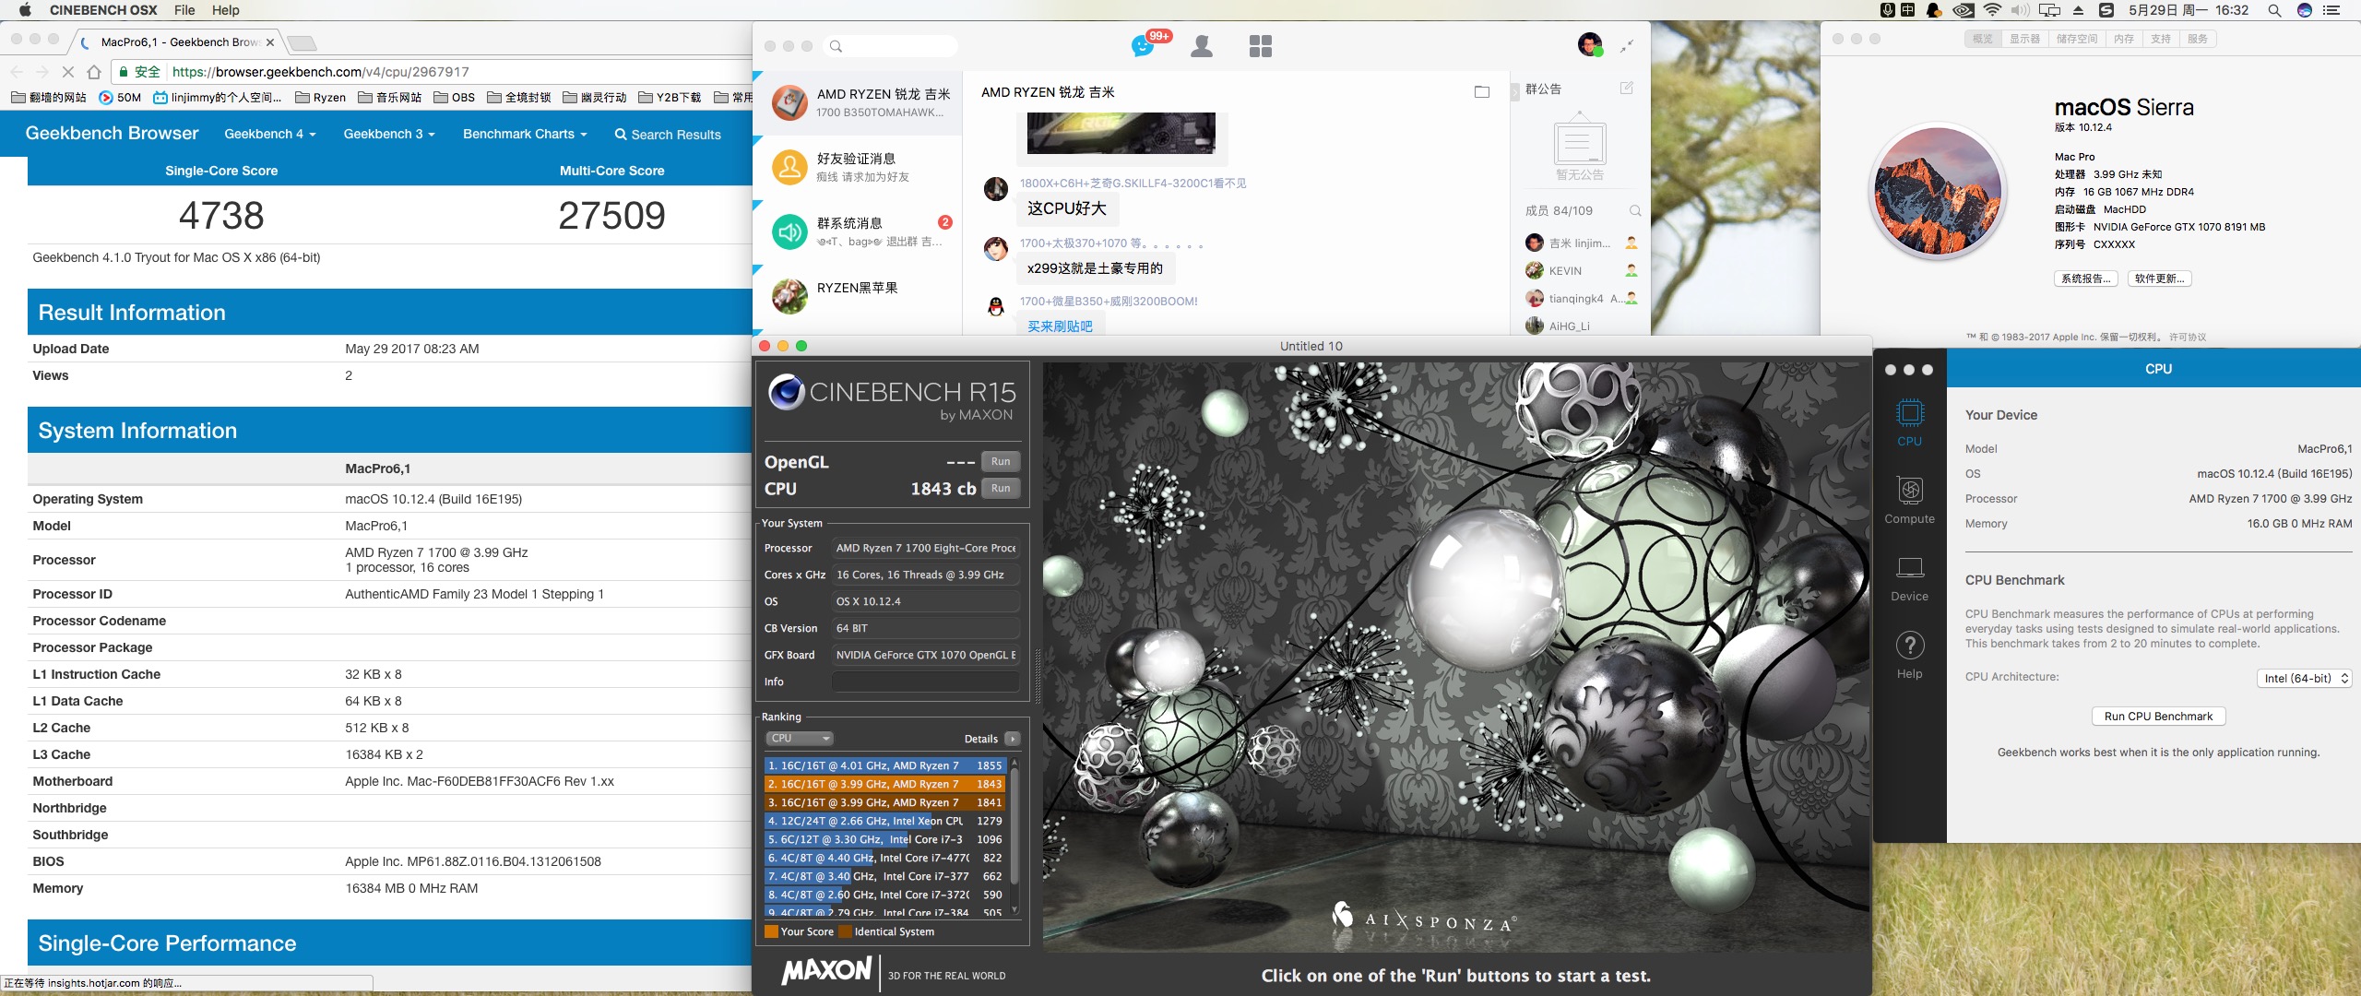Run the Cinebench CPU test
The width and height of the screenshot is (2361, 996).
1001,488
